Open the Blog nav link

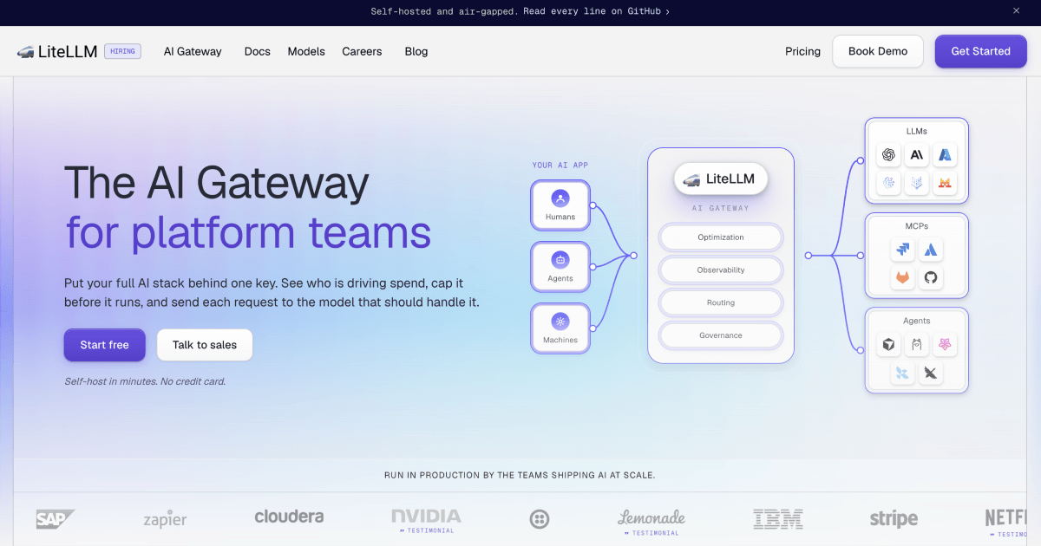point(416,52)
